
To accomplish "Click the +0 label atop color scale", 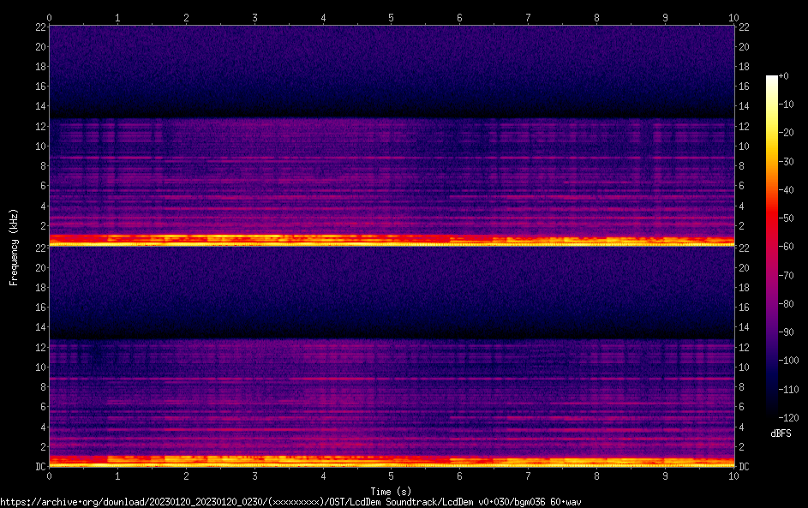I will click(785, 76).
